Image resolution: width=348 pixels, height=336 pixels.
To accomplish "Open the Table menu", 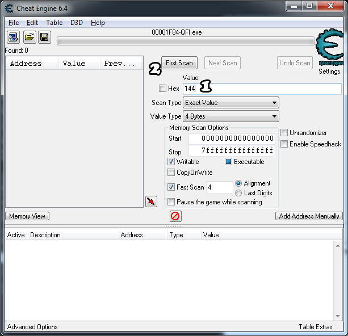I will (54, 23).
